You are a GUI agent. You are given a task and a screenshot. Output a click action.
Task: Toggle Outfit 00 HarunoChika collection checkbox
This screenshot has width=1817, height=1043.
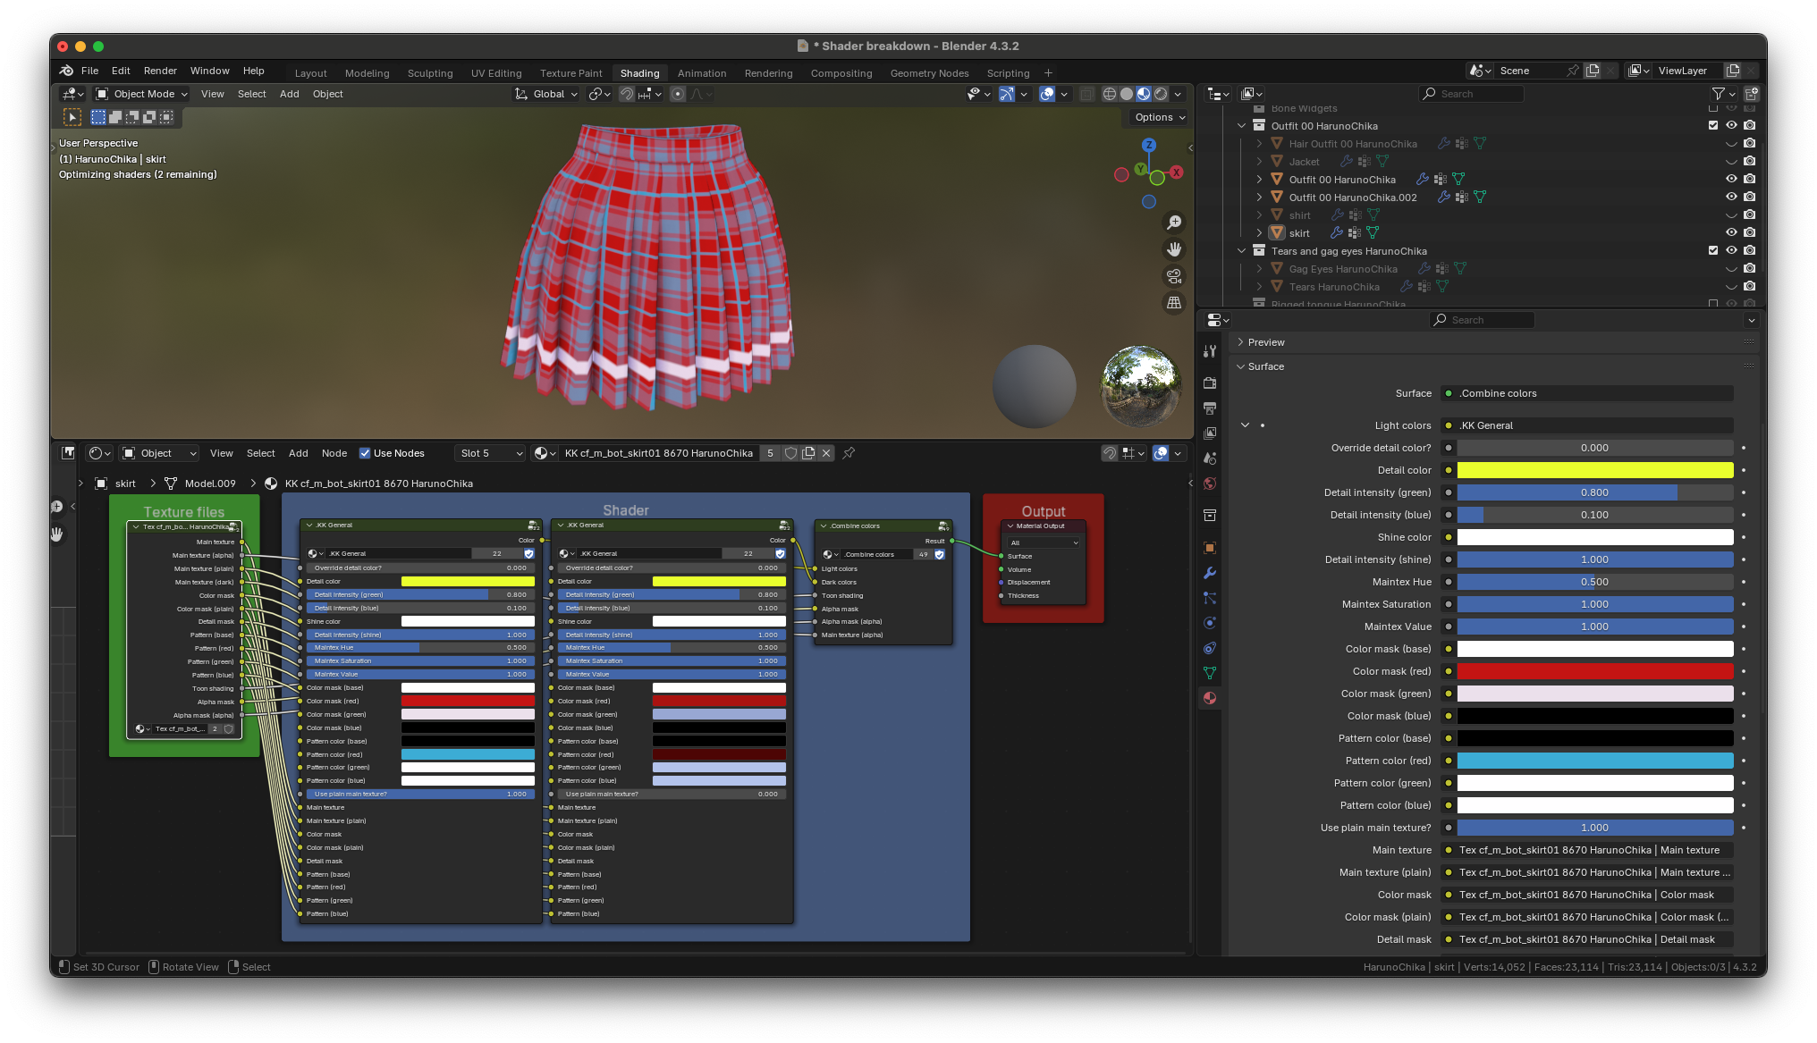(x=1713, y=126)
